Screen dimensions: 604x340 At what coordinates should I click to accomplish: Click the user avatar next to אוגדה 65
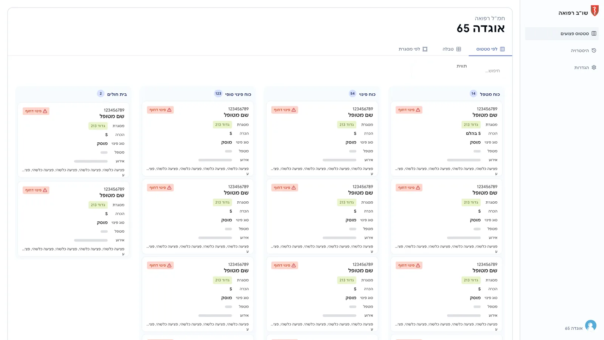tap(591, 326)
